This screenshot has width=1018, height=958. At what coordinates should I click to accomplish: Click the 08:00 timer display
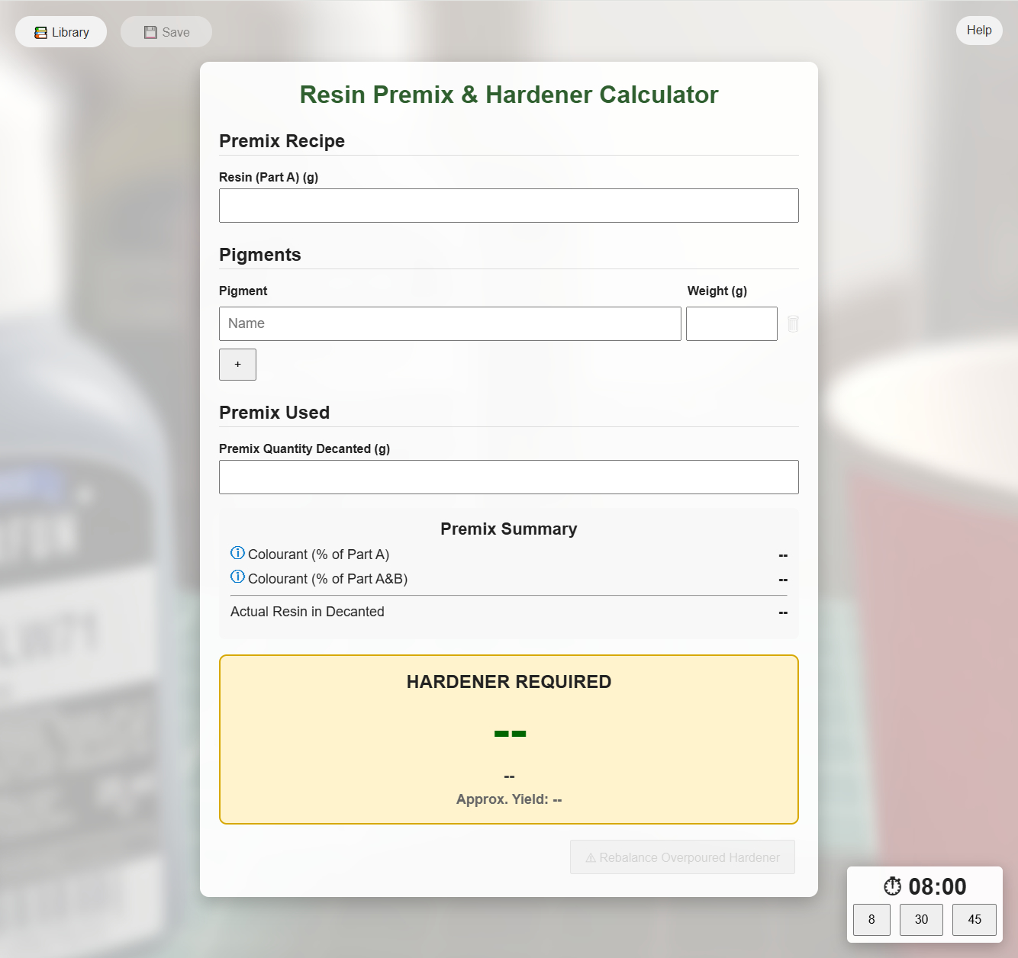coord(937,886)
